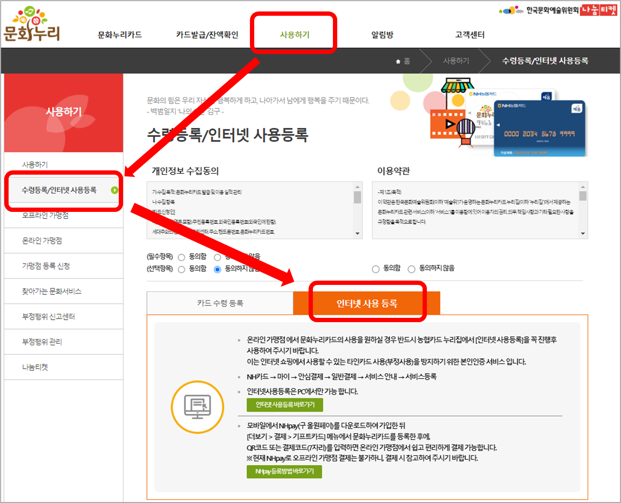Select 동의함 radio for 필수항목
The width and height of the screenshot is (621, 503).
(x=181, y=257)
